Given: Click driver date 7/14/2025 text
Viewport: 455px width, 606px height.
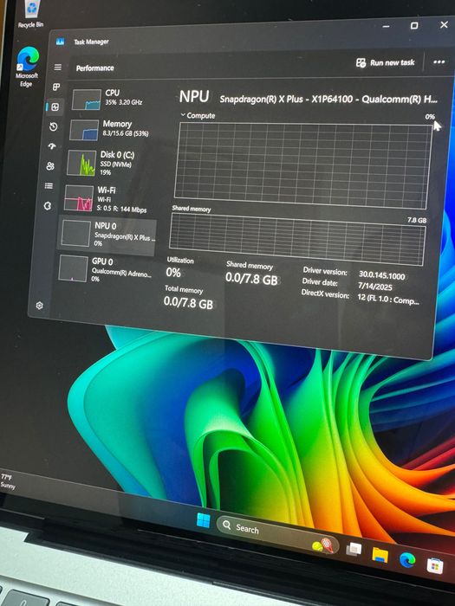Looking at the screenshot, I should pyautogui.click(x=375, y=287).
